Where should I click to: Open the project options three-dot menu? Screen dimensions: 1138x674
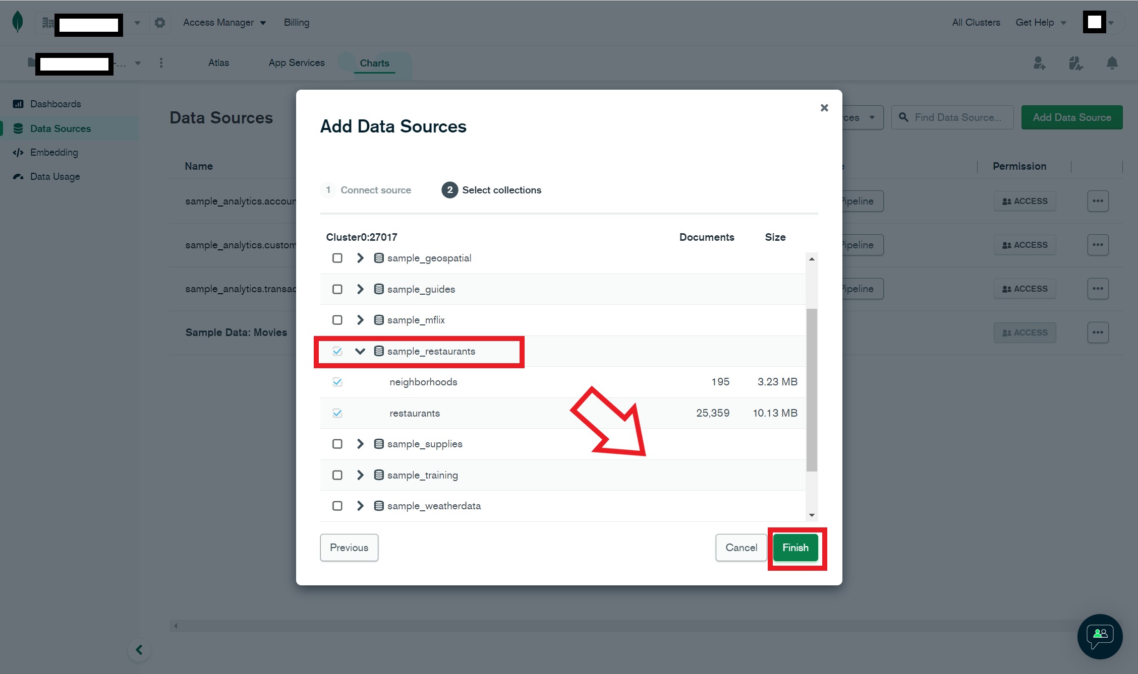[161, 63]
